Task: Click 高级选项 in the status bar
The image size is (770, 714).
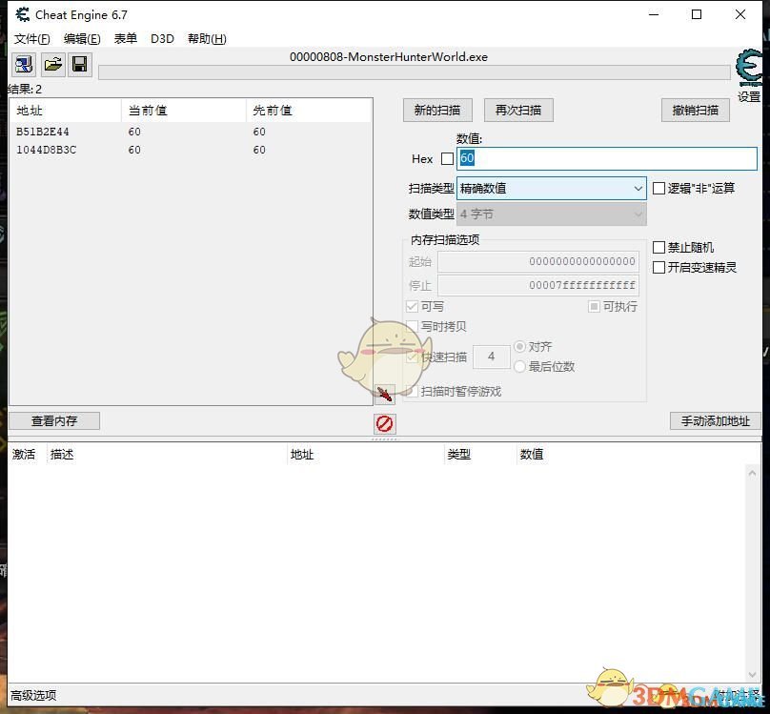Action: 33,695
